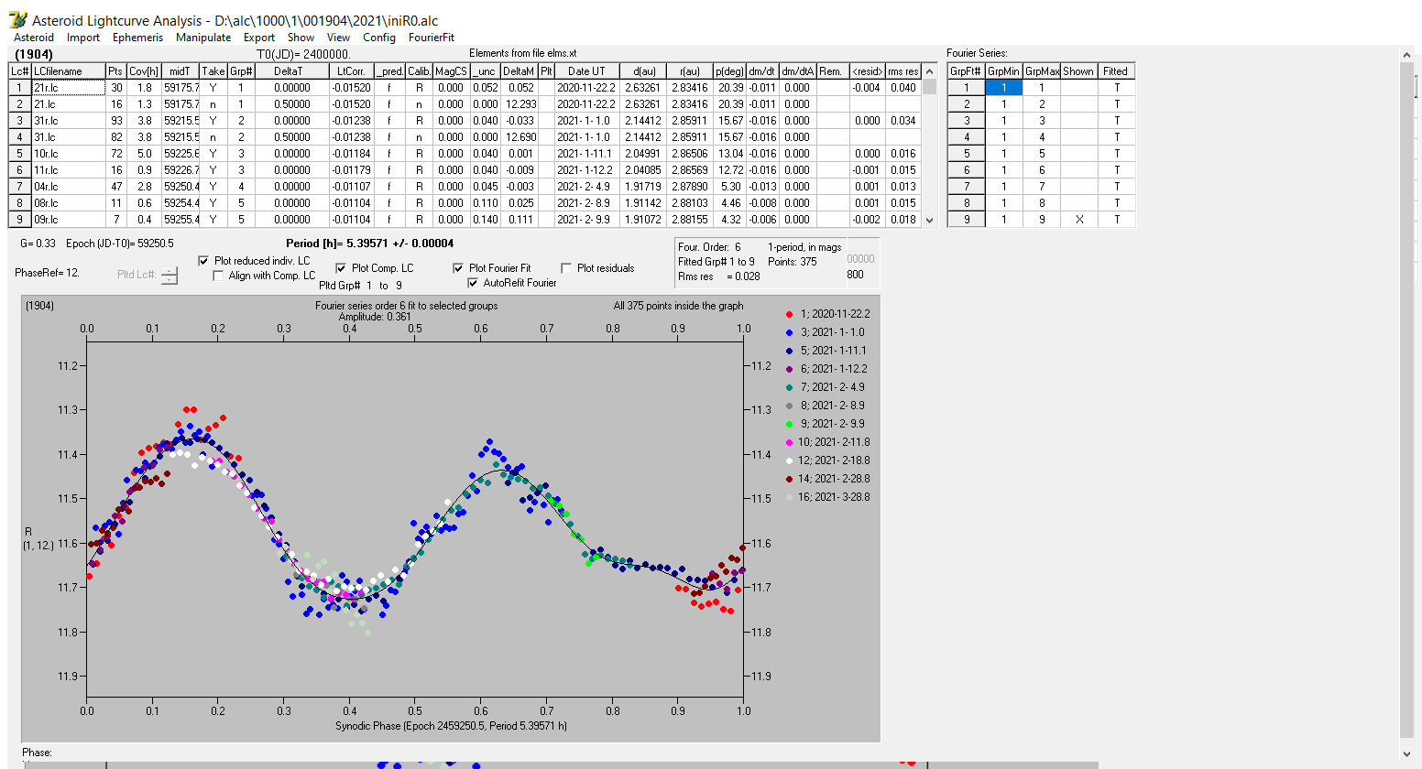This screenshot has height=769, width=1422.
Task: Click the Amplitude: 0.361 label
Action: [x=375, y=317]
